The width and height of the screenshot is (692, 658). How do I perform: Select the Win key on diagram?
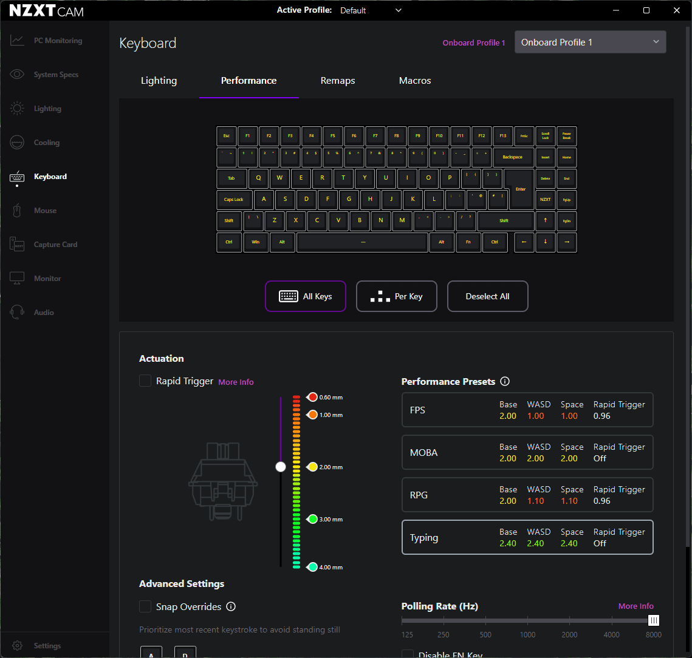(x=256, y=242)
